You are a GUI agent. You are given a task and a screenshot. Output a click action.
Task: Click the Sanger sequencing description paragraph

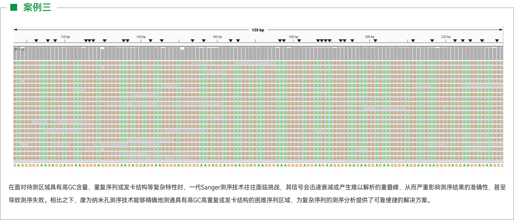[x=257, y=193]
